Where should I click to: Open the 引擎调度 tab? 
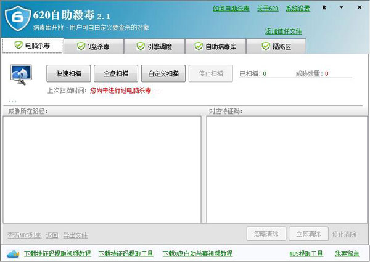pyautogui.click(x=154, y=46)
